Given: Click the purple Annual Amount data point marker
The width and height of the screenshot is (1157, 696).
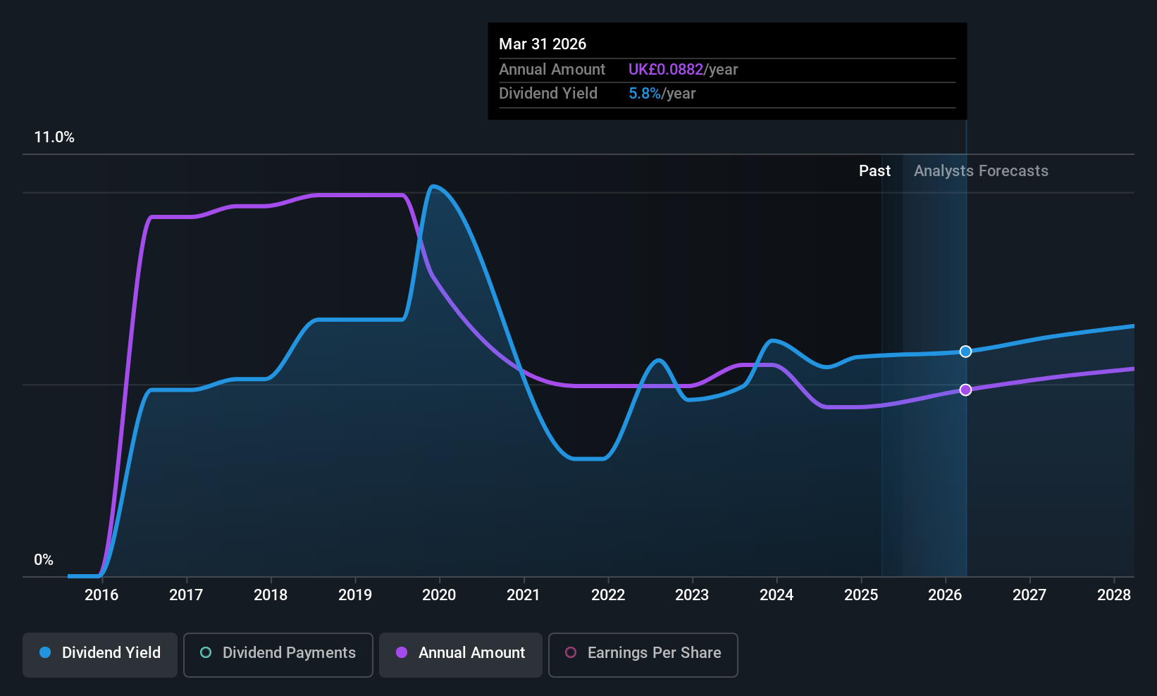Looking at the screenshot, I should (x=965, y=390).
